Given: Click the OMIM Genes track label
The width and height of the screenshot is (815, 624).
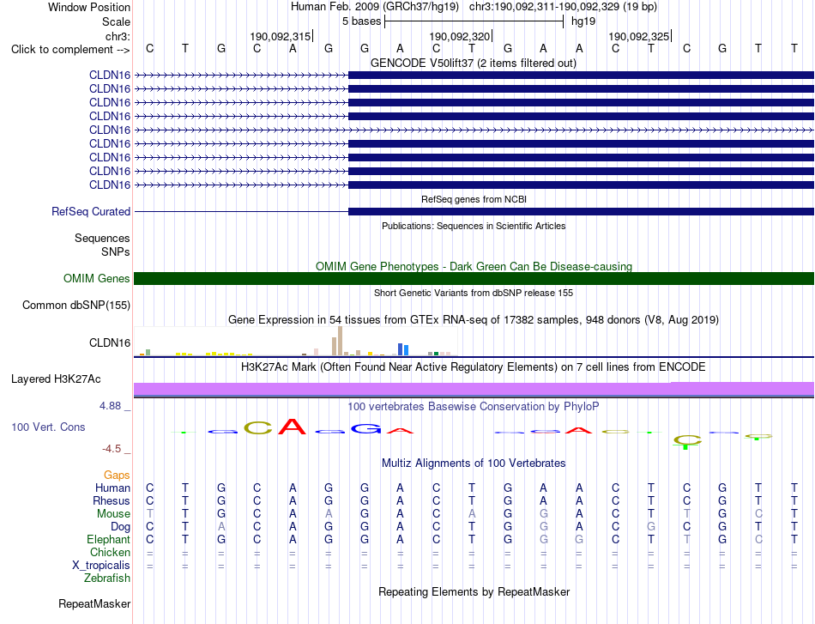Looking at the screenshot, I should 97,279.
